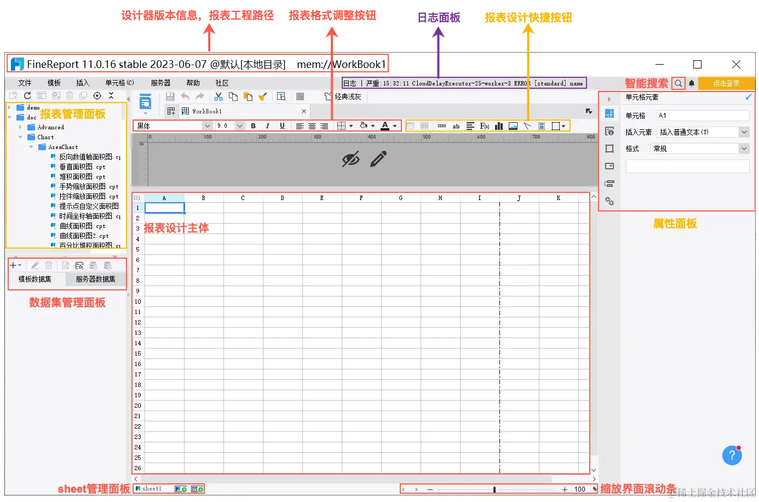This screenshot has width=759, height=502.
Task: Open floating element square icon in sidebar
Action: coord(610,149)
